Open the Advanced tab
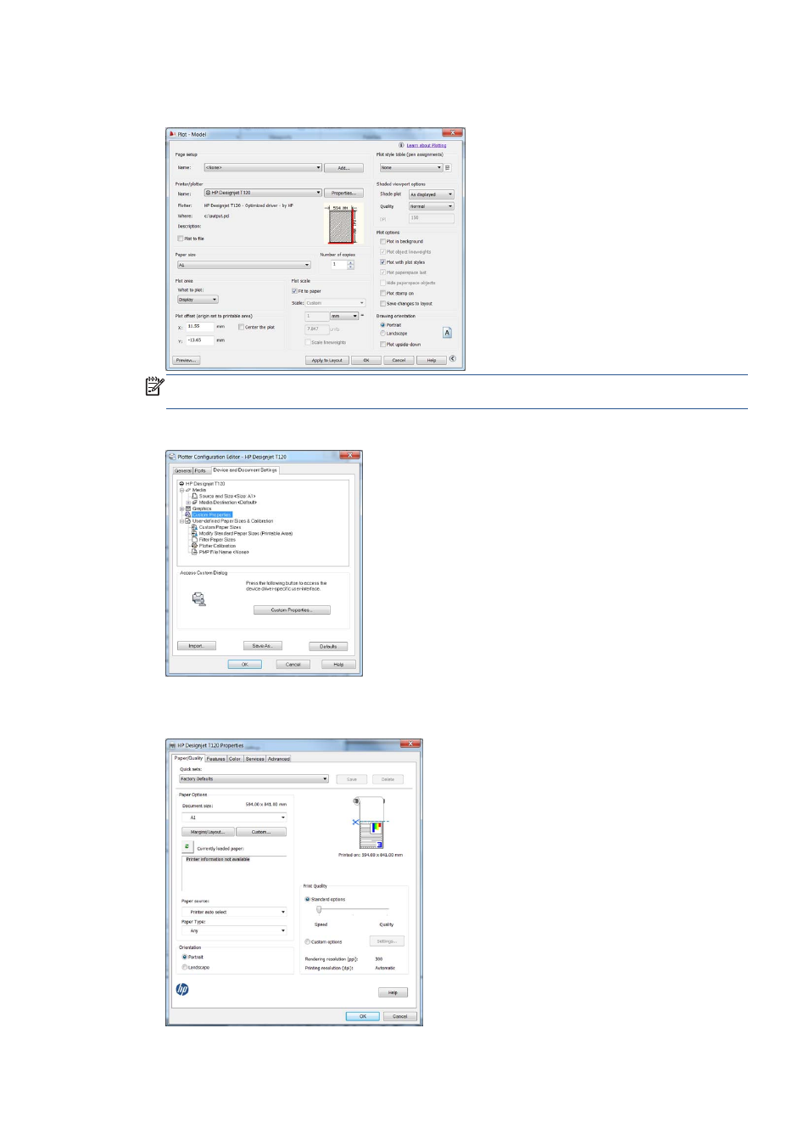The height and width of the screenshot is (1146, 809). pyautogui.click(x=279, y=759)
